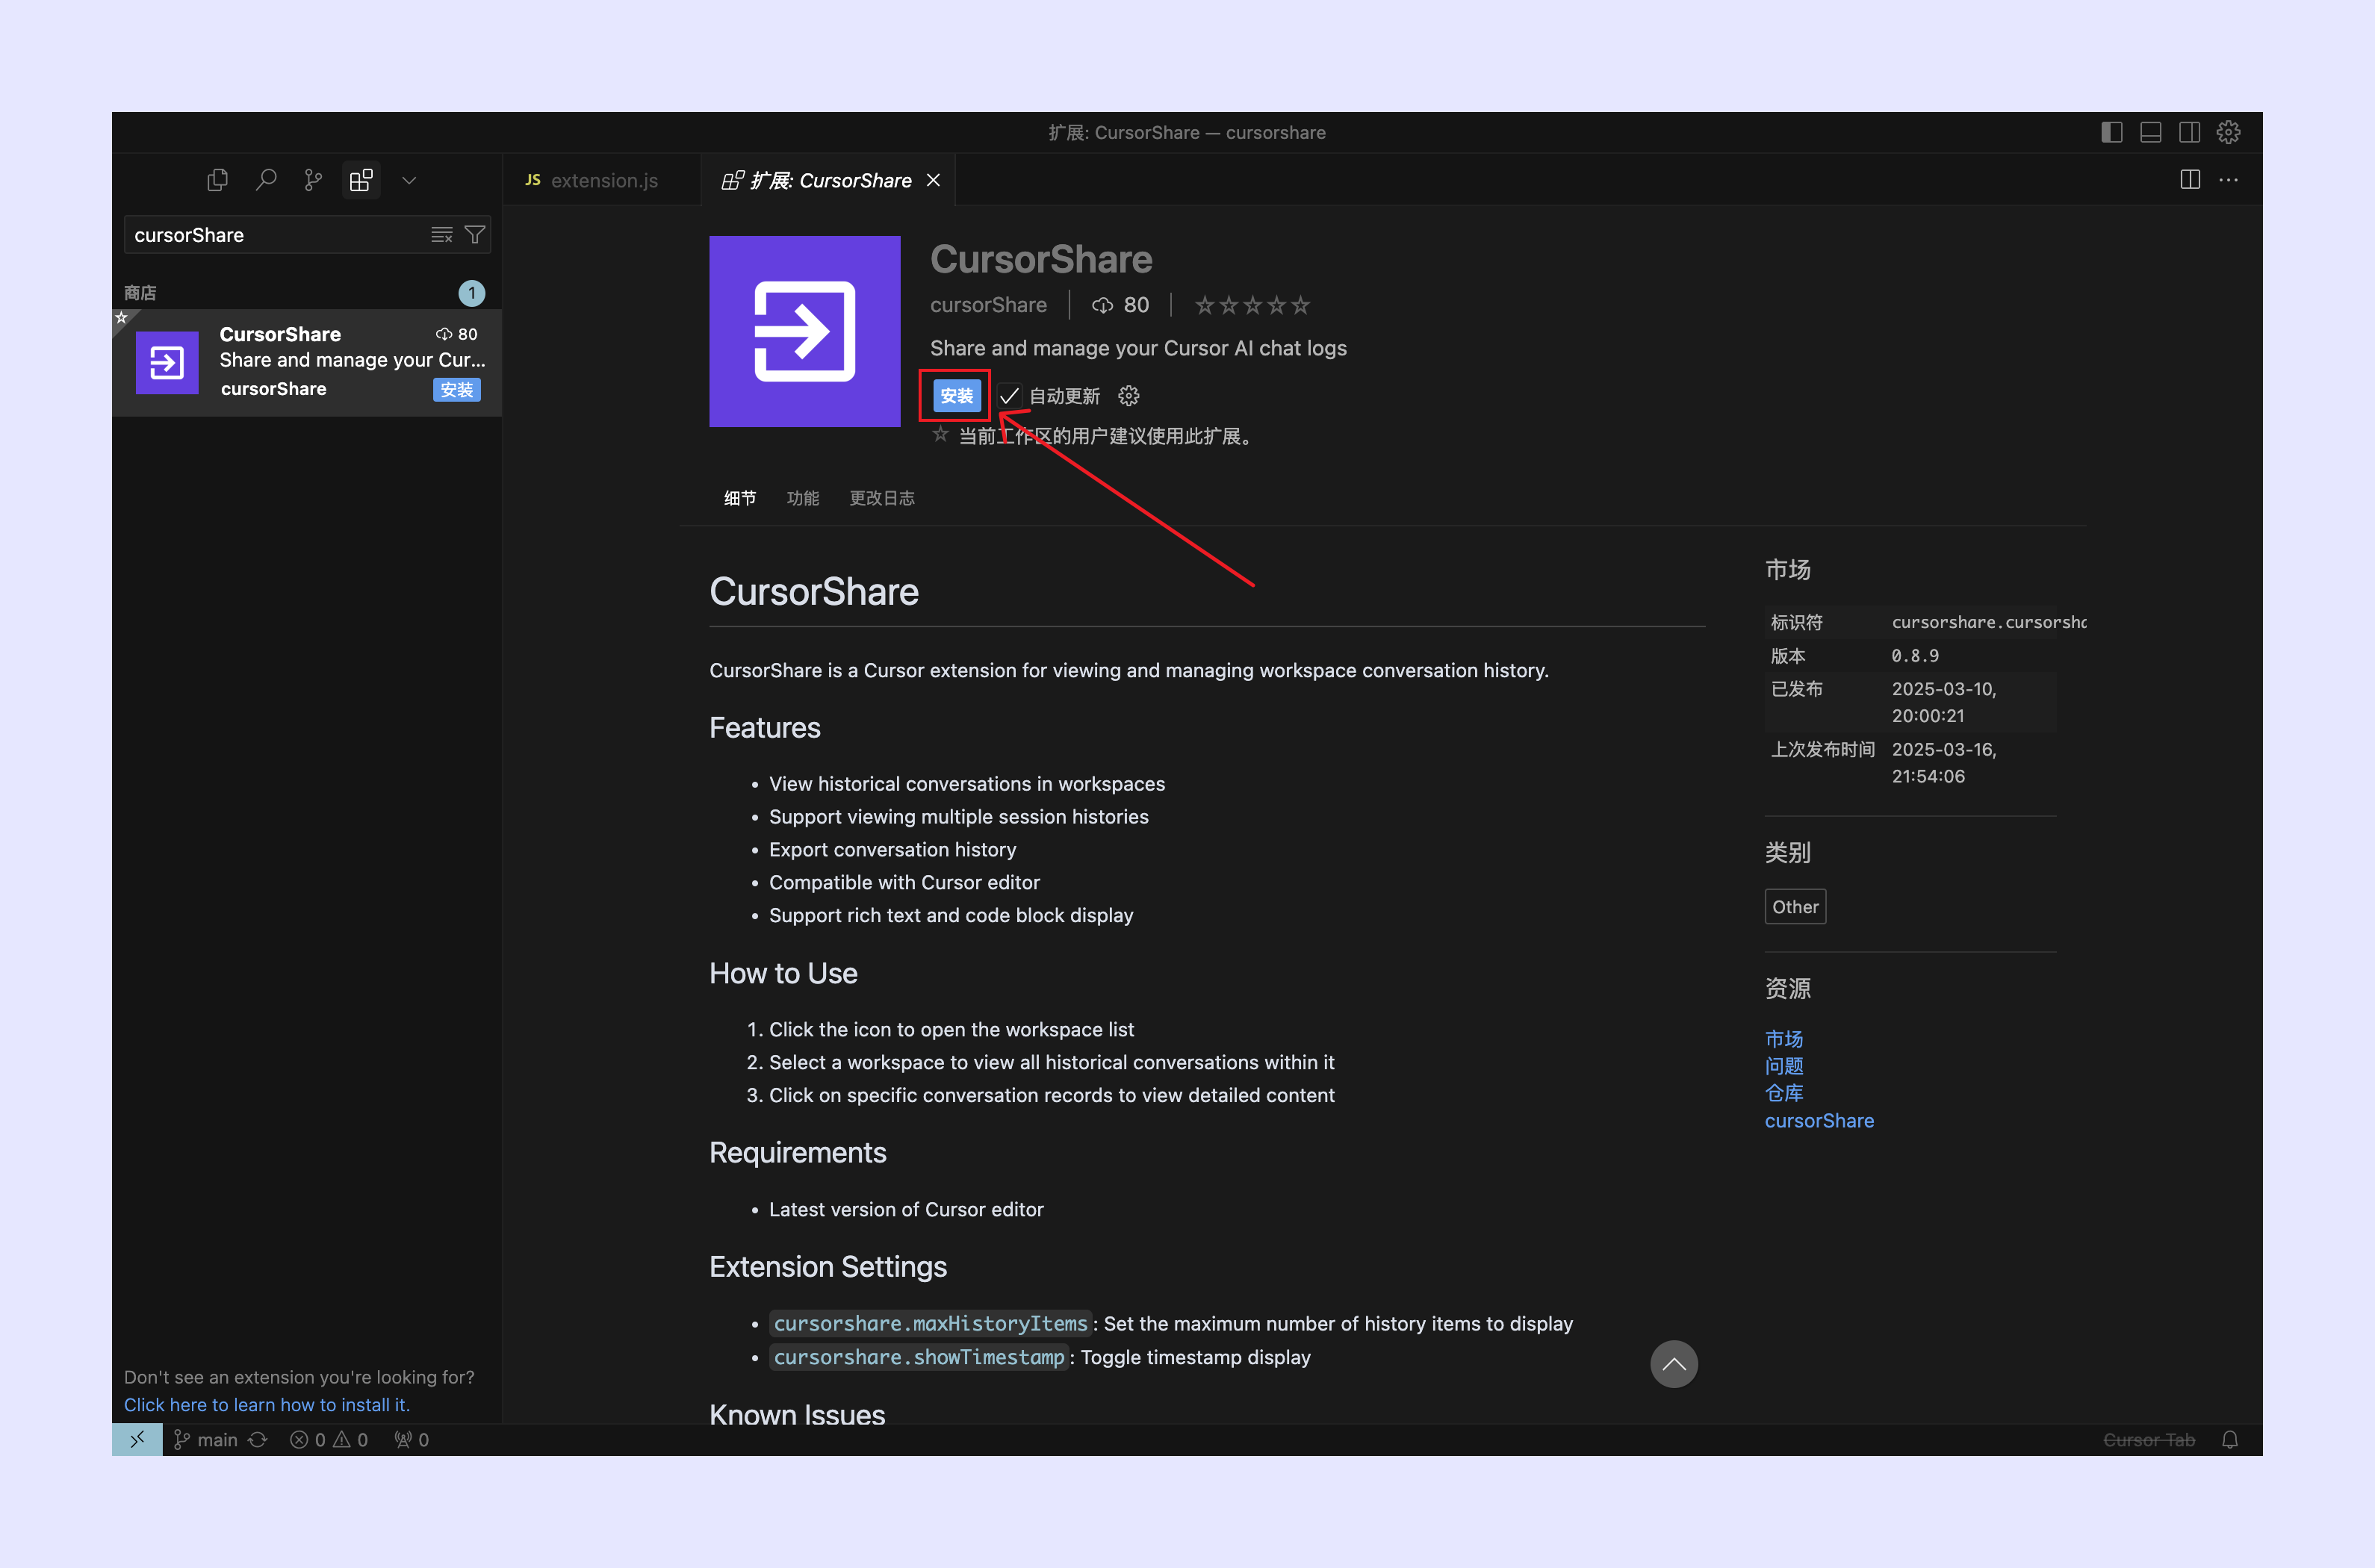The width and height of the screenshot is (2375, 1568).
Task: Click the identifier cursorshare.cursorsh text
Action: pos(1988,622)
